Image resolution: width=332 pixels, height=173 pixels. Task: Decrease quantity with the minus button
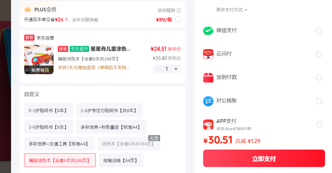158,69
